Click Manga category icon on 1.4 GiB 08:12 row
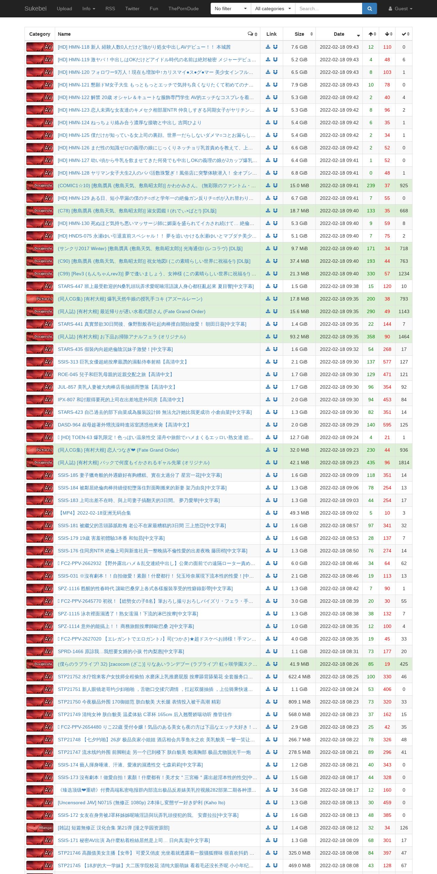This screenshot has height=874, width=437. (x=40, y=828)
